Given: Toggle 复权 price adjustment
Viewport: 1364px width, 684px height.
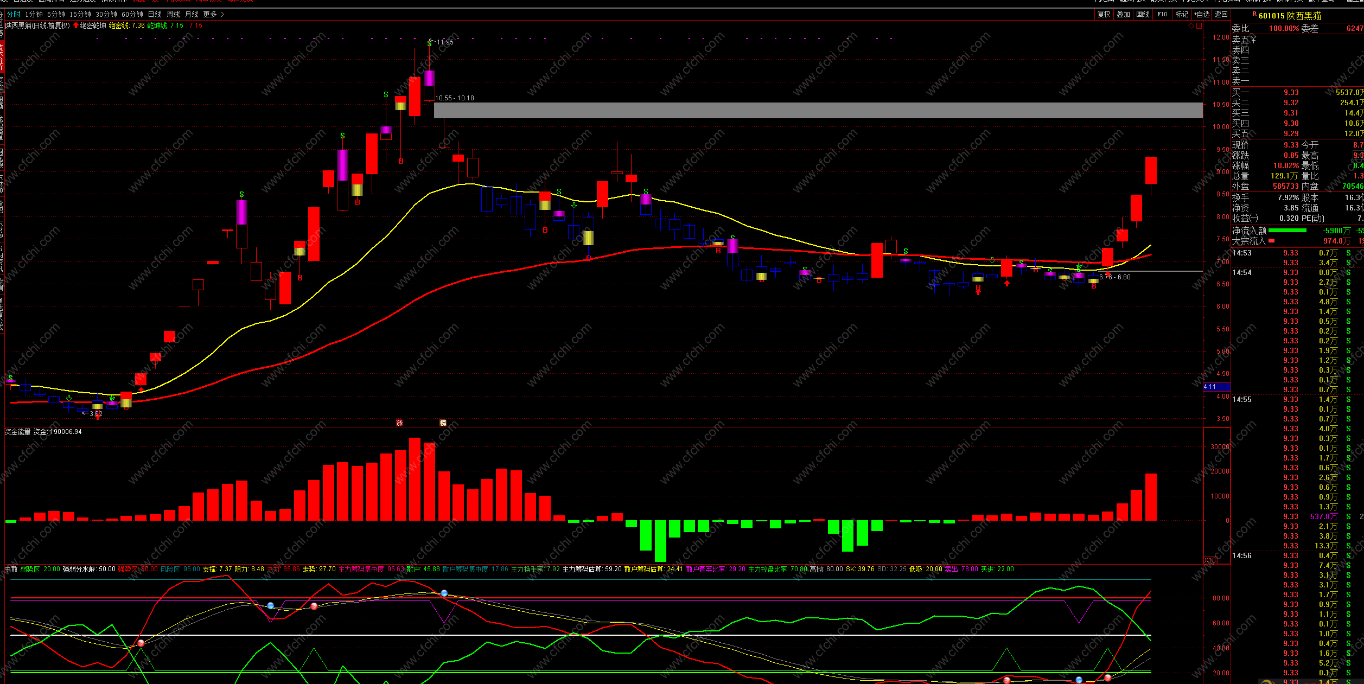Looking at the screenshot, I should 1104,15.
